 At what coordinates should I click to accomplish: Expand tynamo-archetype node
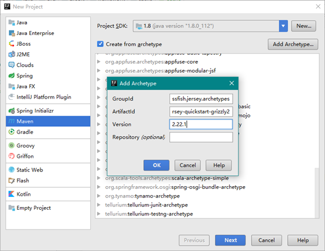(99, 196)
